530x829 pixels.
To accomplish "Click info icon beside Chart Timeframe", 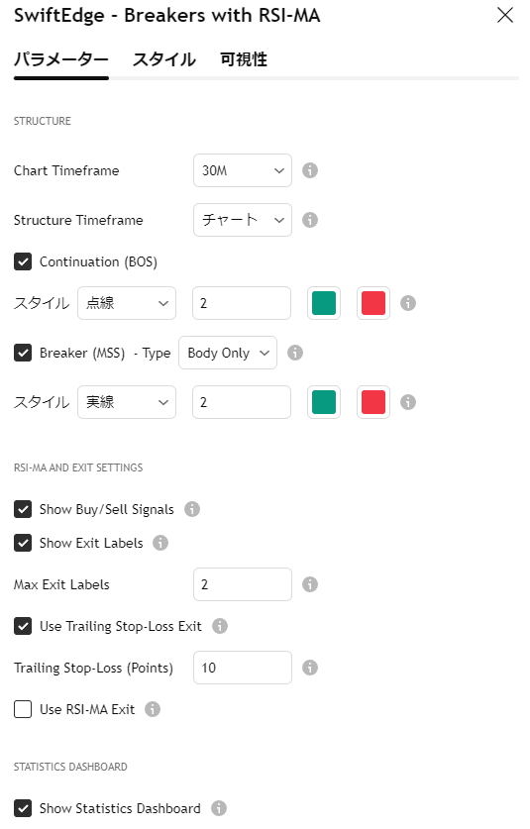I will coord(310,170).
